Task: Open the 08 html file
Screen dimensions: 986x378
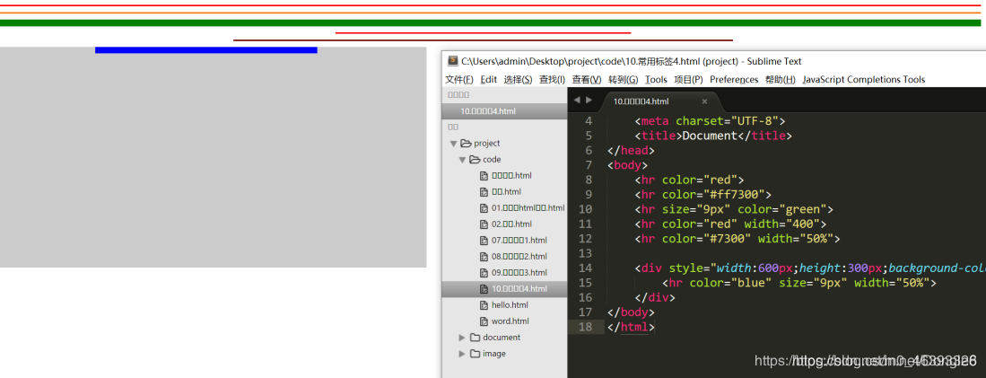Action: pos(519,257)
